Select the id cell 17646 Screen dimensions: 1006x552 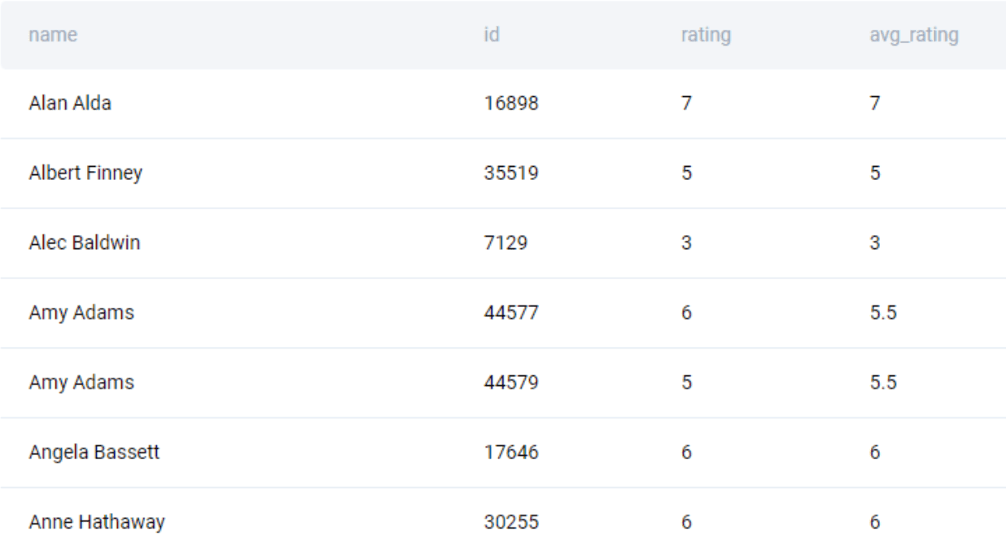511,452
